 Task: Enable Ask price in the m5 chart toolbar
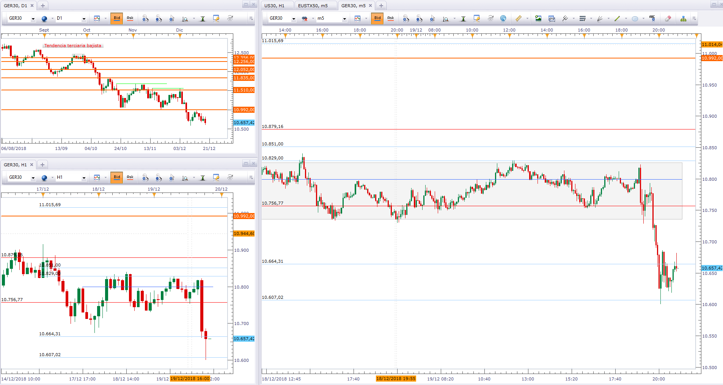pyautogui.click(x=390, y=18)
